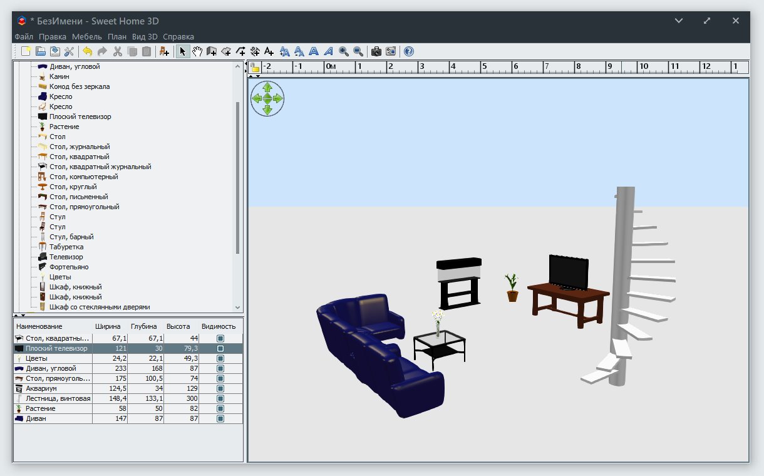The image size is (764, 476).
Task: Click the Undo arrow in toolbar
Action: coord(87,51)
